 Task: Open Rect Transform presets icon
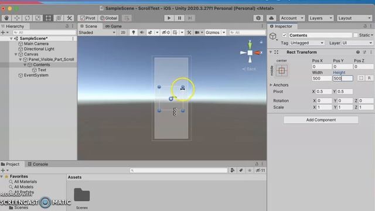point(364,52)
